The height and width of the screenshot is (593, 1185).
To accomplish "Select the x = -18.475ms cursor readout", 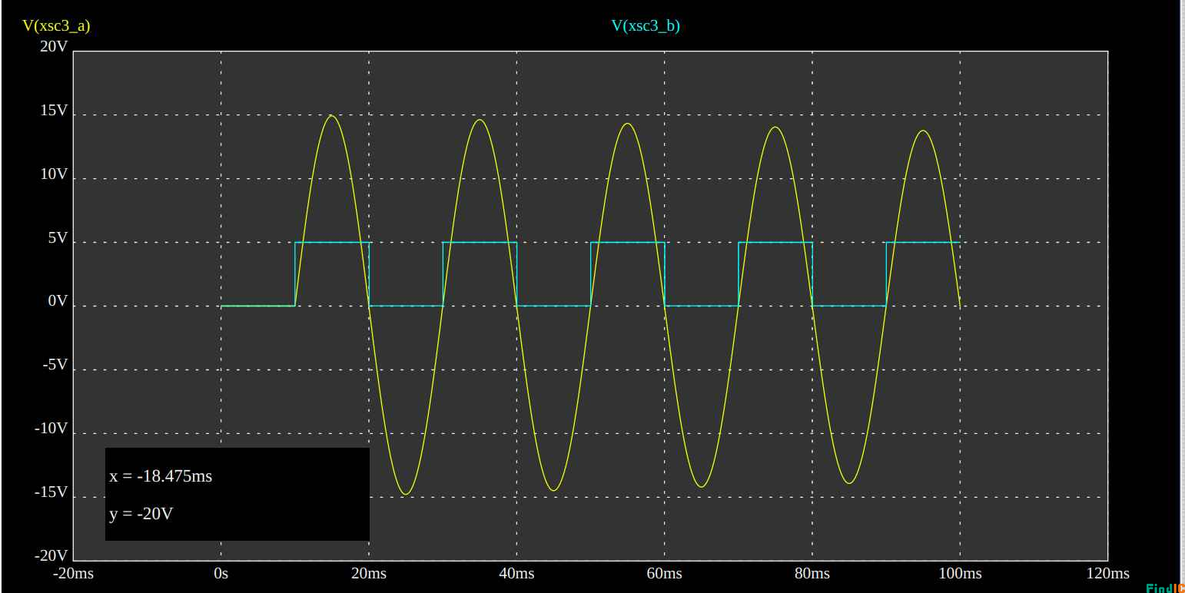I will 161,476.
